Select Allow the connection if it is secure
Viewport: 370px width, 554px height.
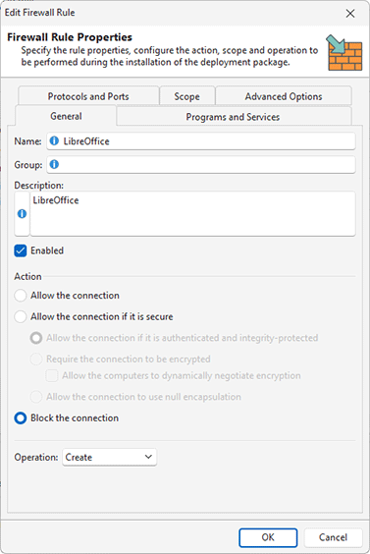click(x=21, y=316)
